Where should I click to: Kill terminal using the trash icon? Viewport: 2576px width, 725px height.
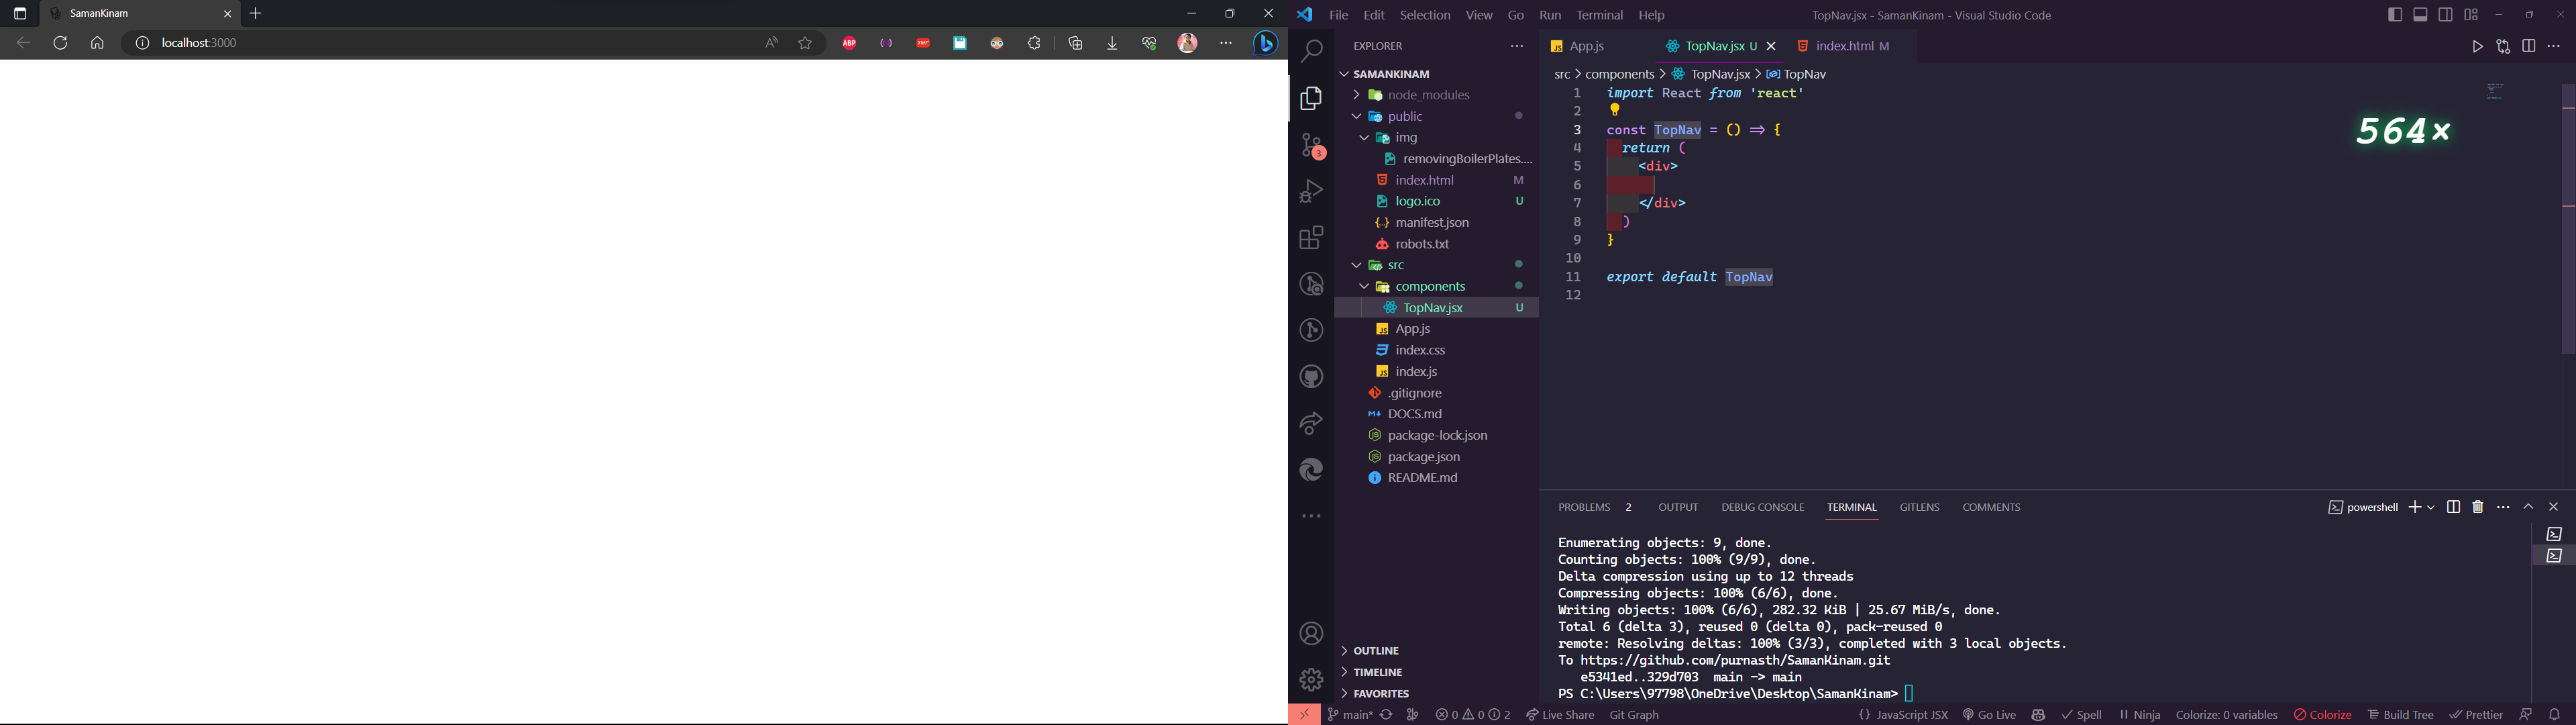pyautogui.click(x=2478, y=507)
